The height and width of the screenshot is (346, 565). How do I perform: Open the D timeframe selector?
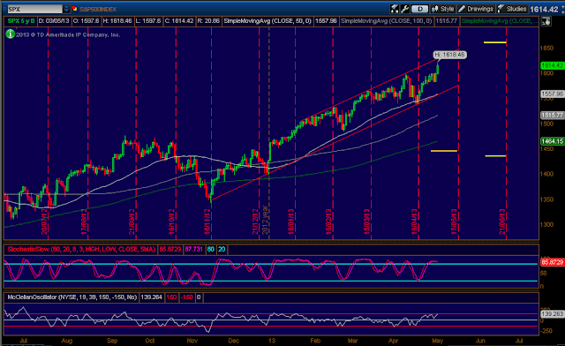(x=420, y=9)
